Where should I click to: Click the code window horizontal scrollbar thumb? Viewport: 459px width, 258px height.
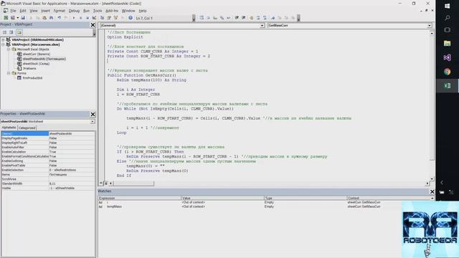(133, 183)
